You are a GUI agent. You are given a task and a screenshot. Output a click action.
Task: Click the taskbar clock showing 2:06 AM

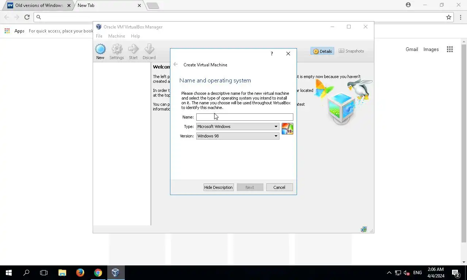point(436,273)
